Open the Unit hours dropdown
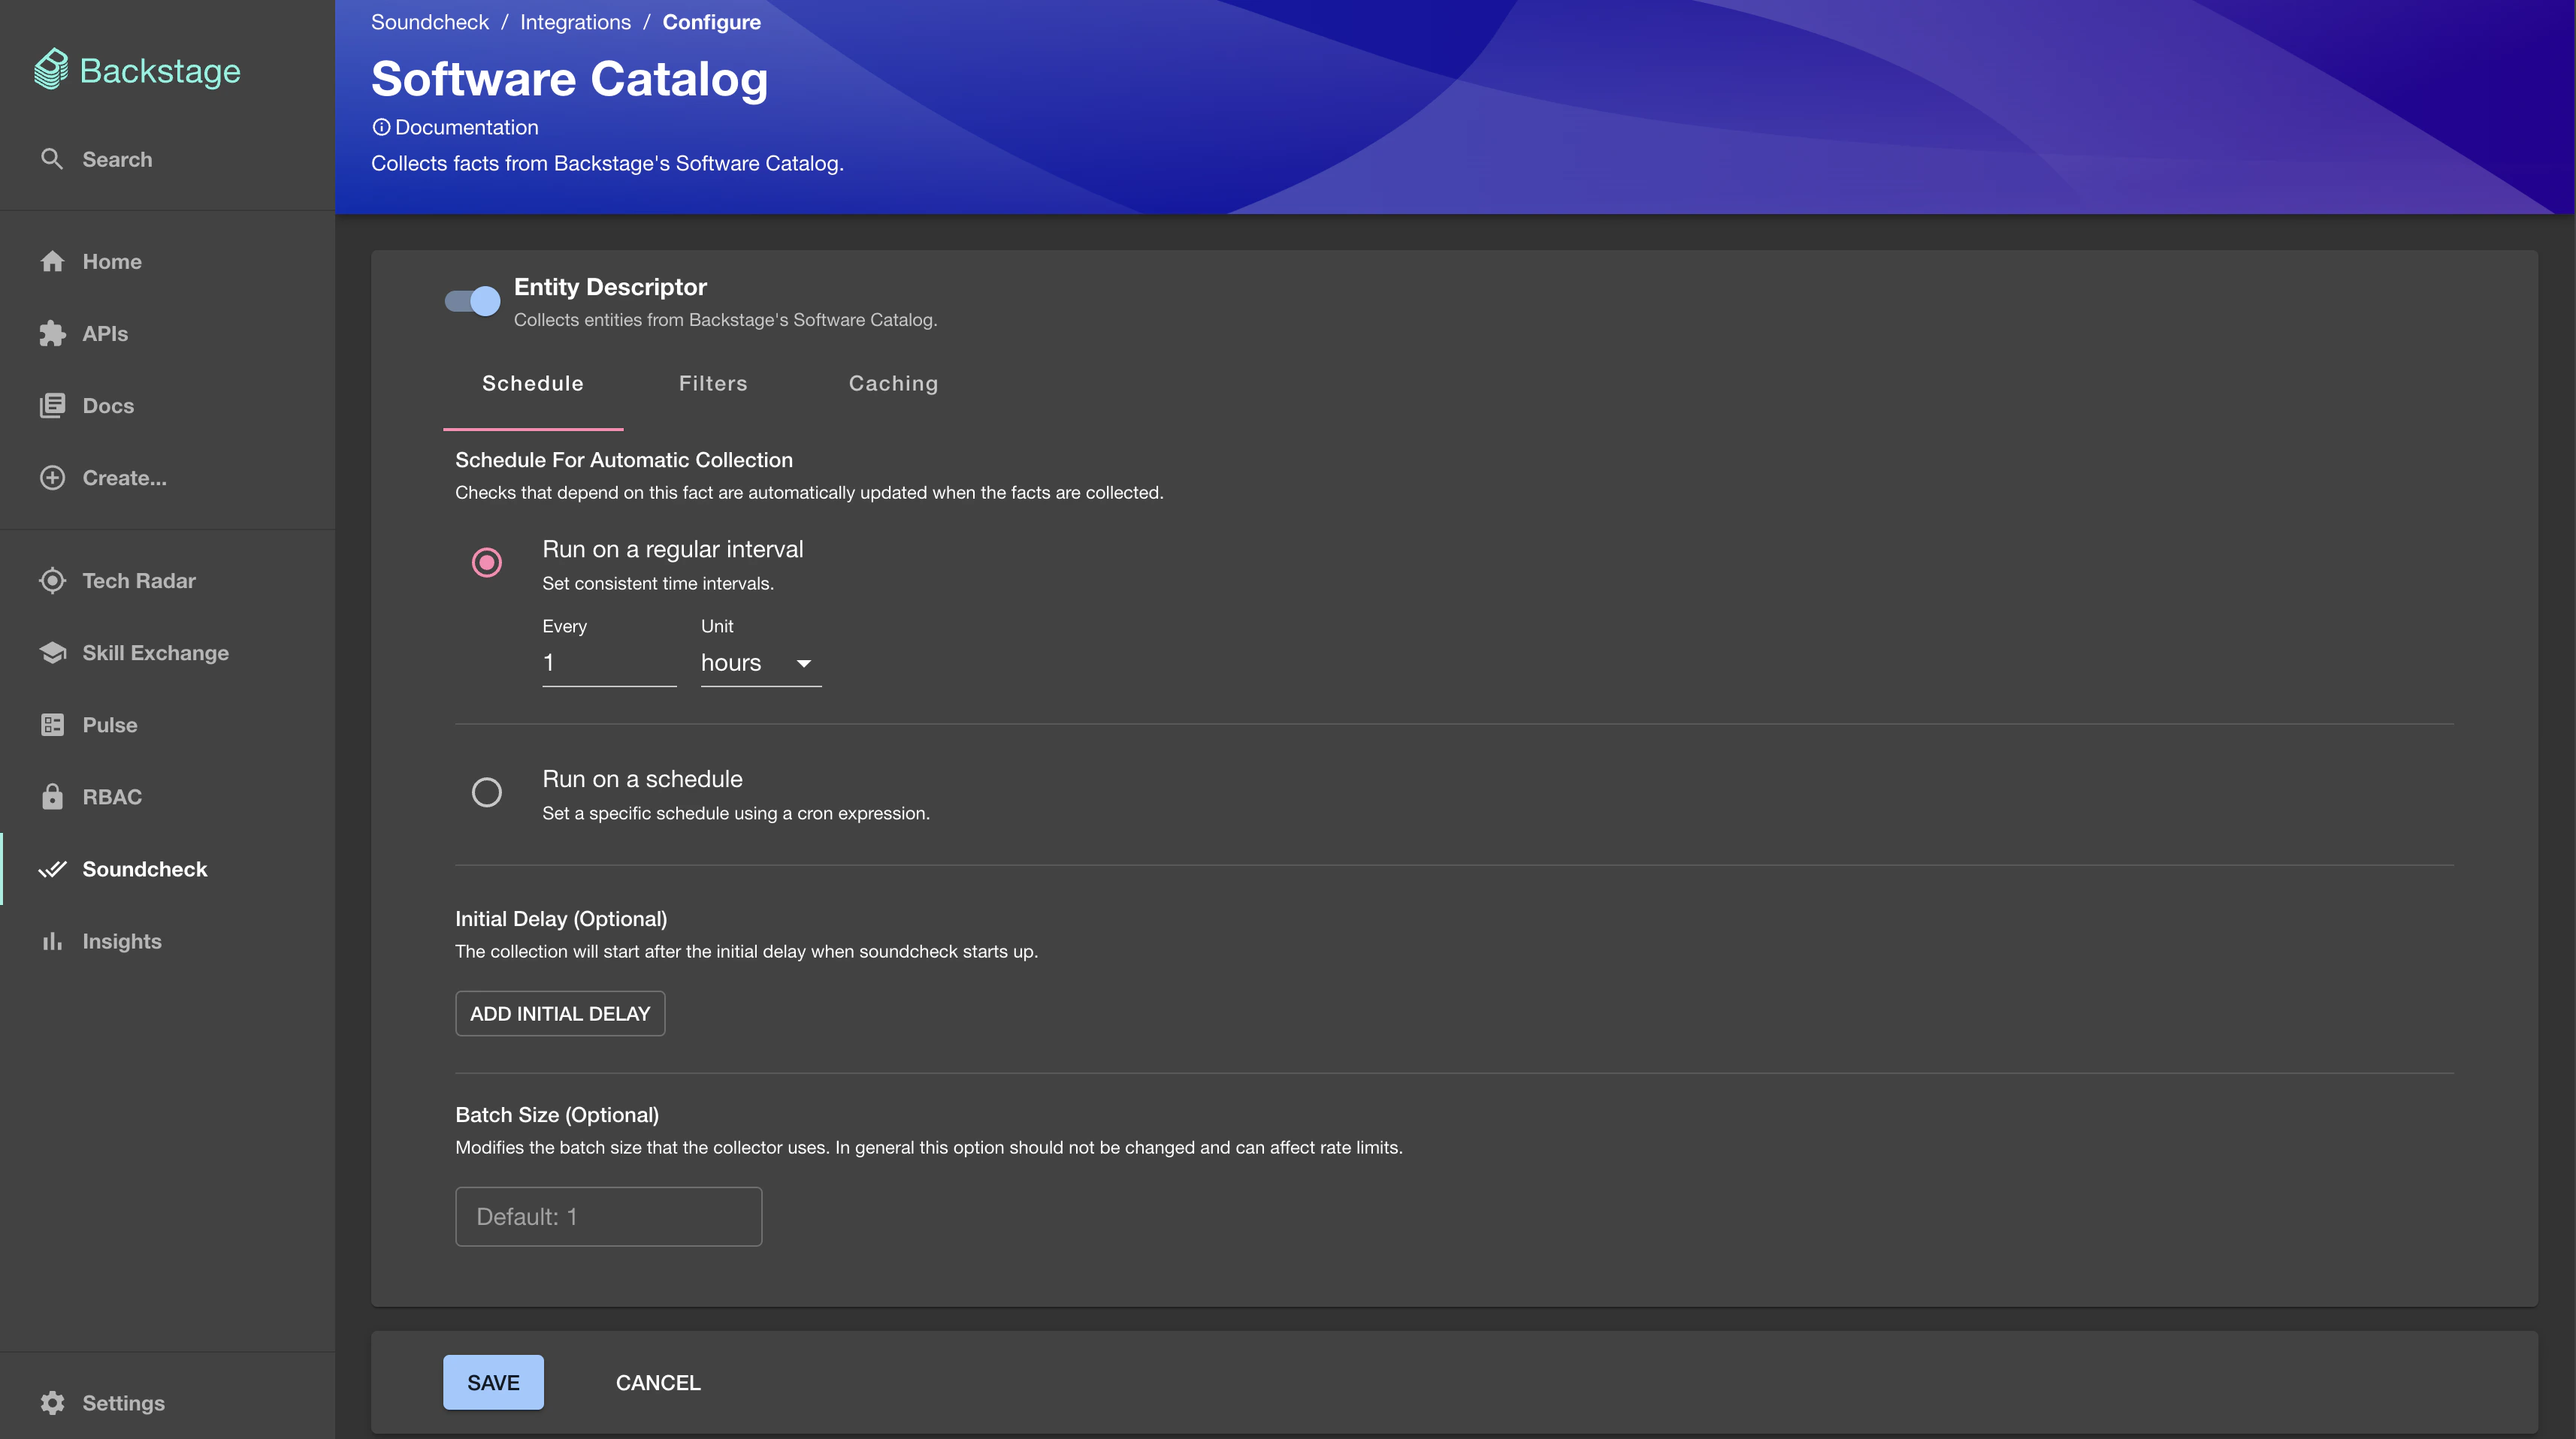The image size is (2576, 1439). click(x=761, y=663)
